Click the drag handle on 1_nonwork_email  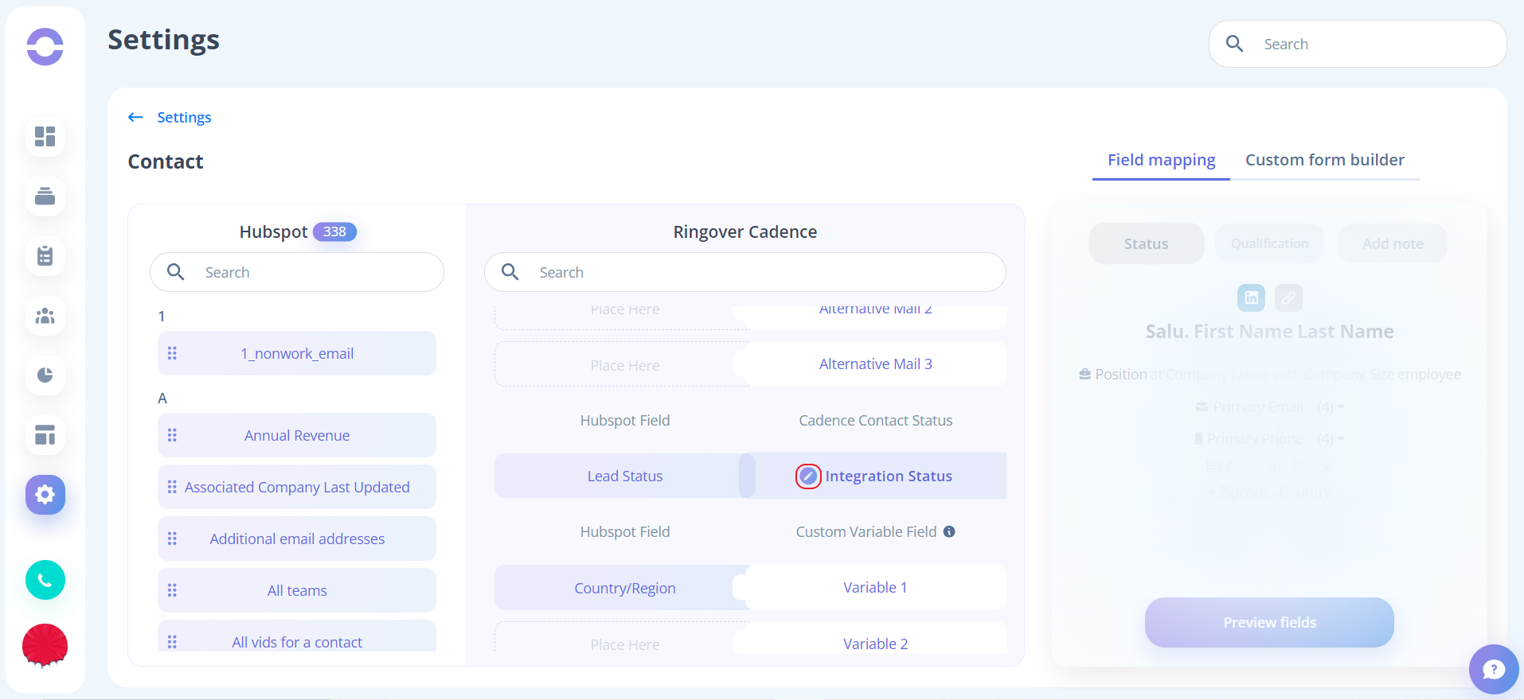172,353
